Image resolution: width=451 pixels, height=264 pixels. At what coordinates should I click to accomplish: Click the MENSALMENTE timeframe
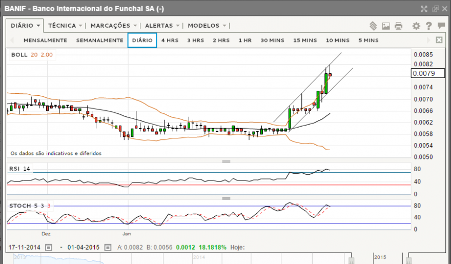pos(45,40)
